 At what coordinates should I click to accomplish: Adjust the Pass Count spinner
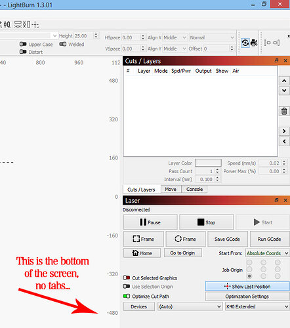coord(217,171)
